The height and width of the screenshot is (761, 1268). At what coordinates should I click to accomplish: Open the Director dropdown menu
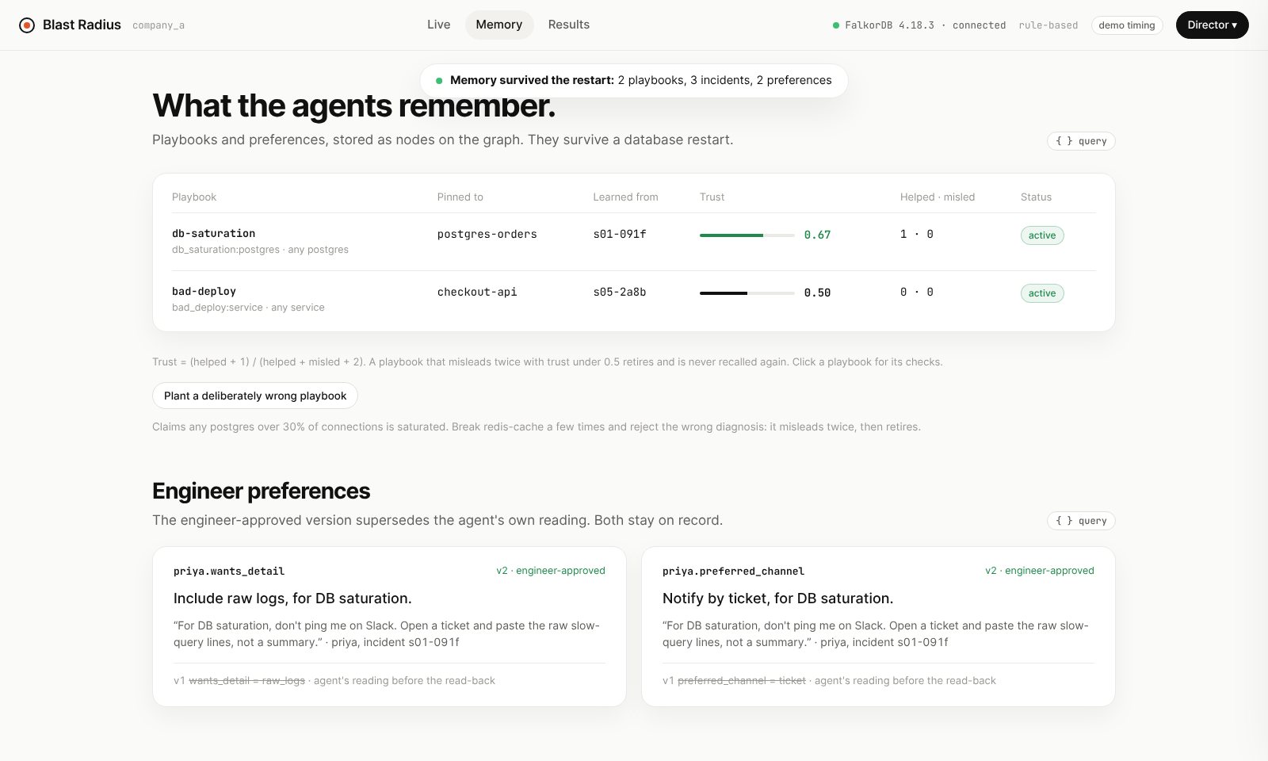coord(1213,25)
